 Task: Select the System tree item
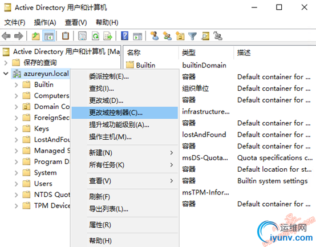coord(45,173)
